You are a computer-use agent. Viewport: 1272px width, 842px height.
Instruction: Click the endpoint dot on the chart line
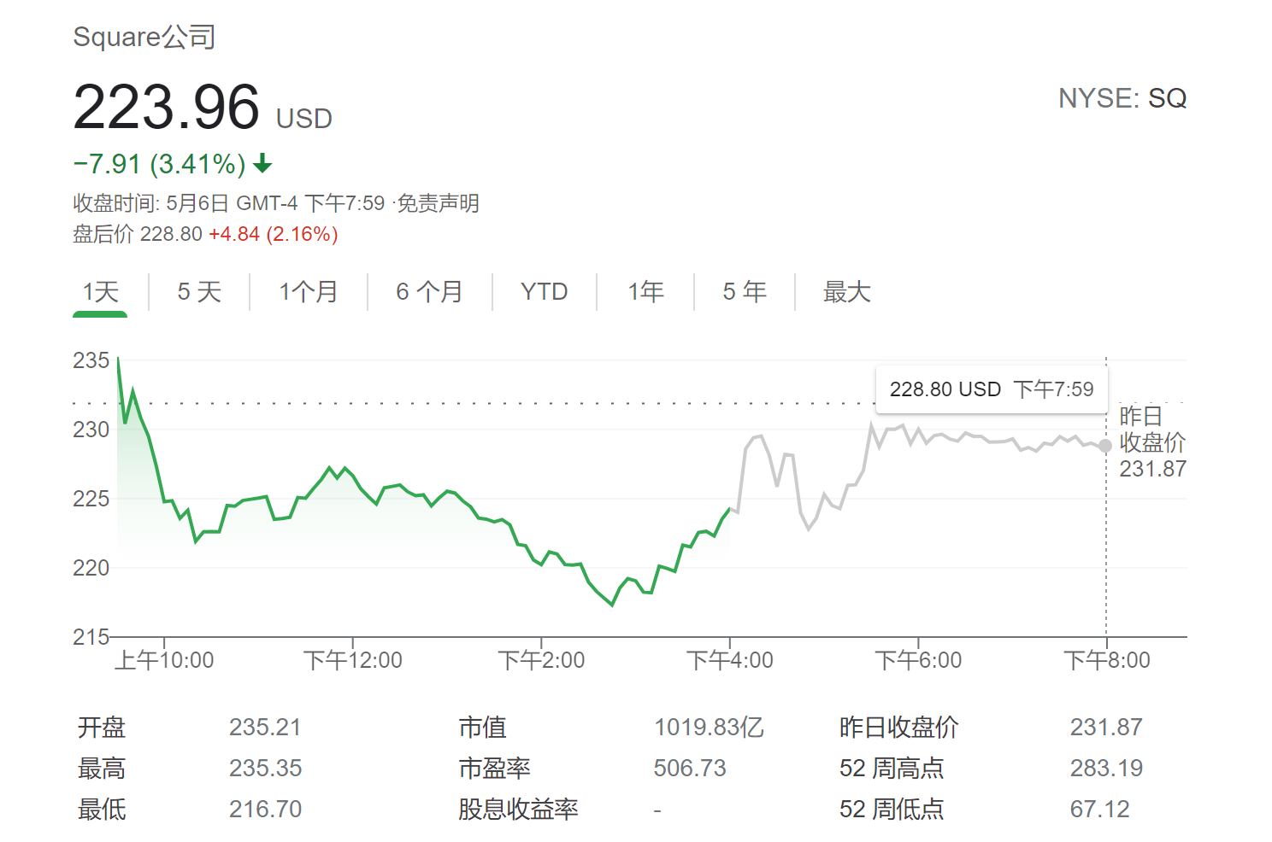click(1105, 445)
